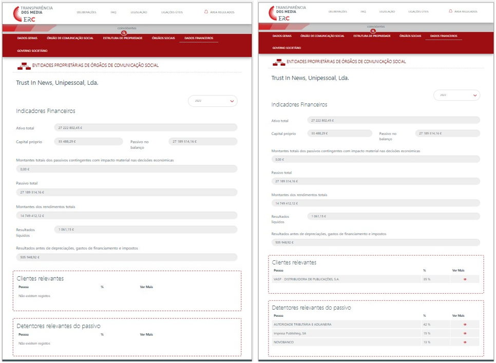The image size is (496, 363).
Task: Click the eye icon for Impresa Publishing, SA
Action: pos(465,333)
